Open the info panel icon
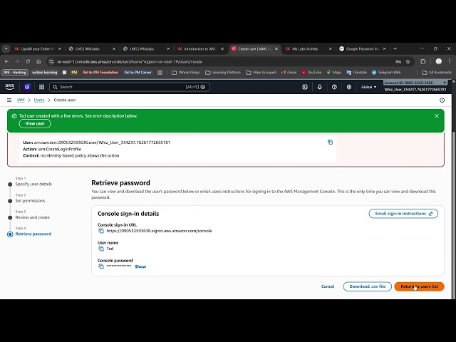Viewport: 456px width, 342px height. point(442,100)
